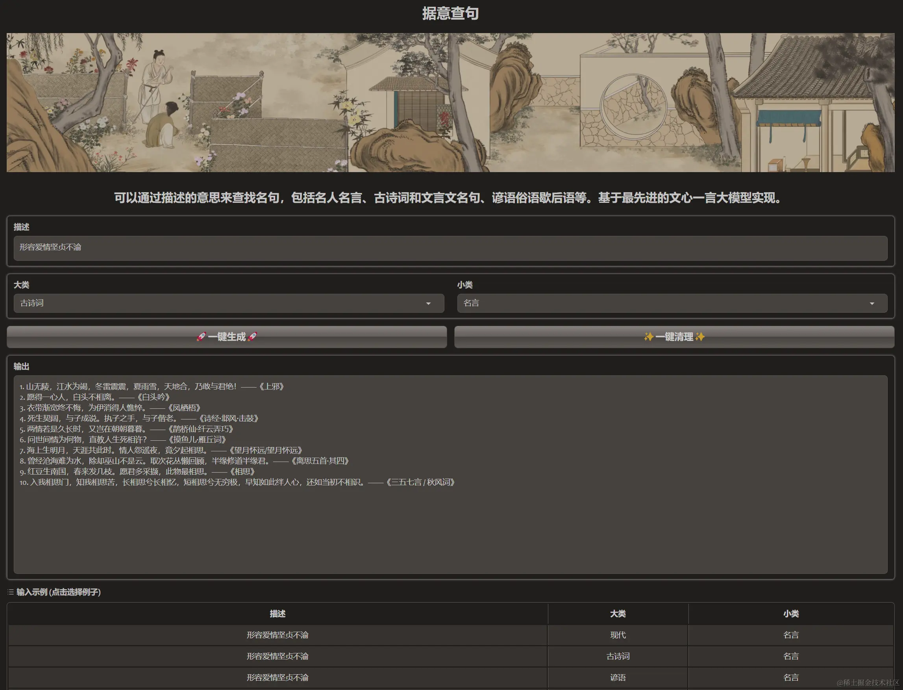Screen dimensions: 903x690
Task: Open the 大类 dropdown showing 古诗词
Action: click(x=222, y=303)
